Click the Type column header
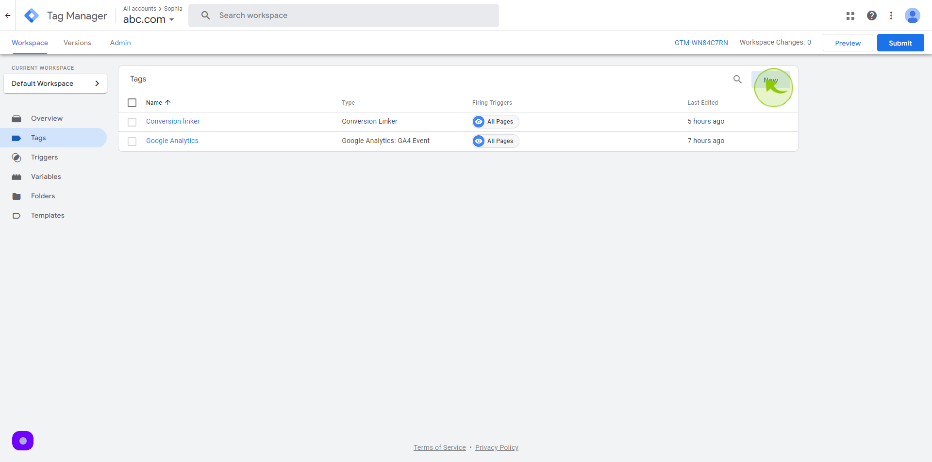 (348, 103)
